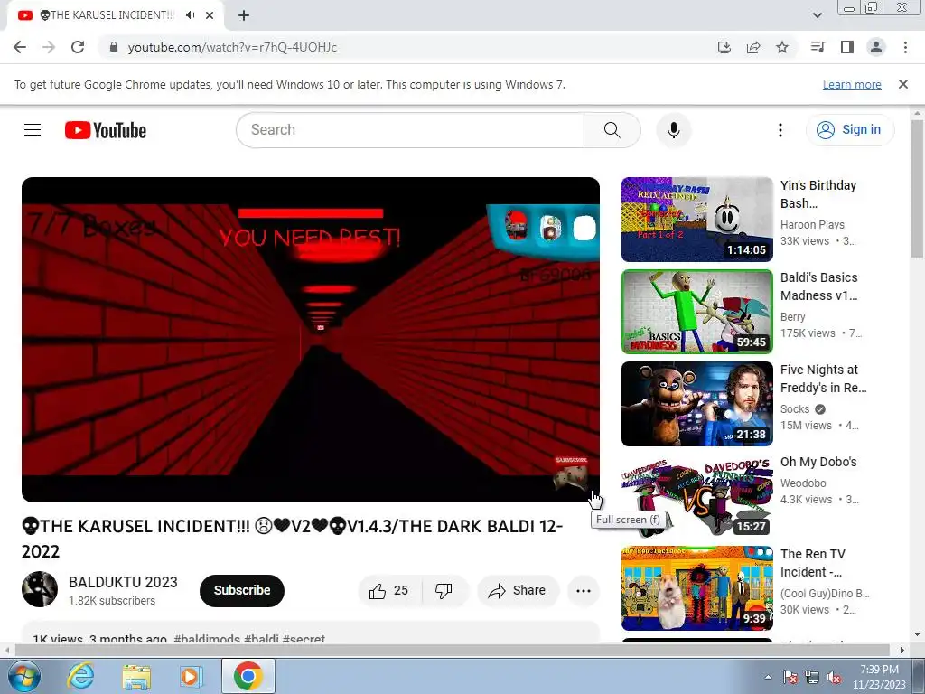Search with voice microphone button

pyautogui.click(x=674, y=130)
